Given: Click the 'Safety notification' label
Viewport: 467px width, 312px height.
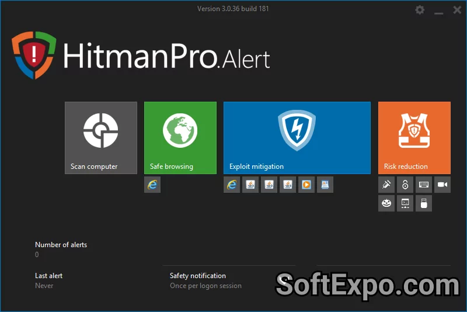Looking at the screenshot, I should pyautogui.click(x=198, y=276).
